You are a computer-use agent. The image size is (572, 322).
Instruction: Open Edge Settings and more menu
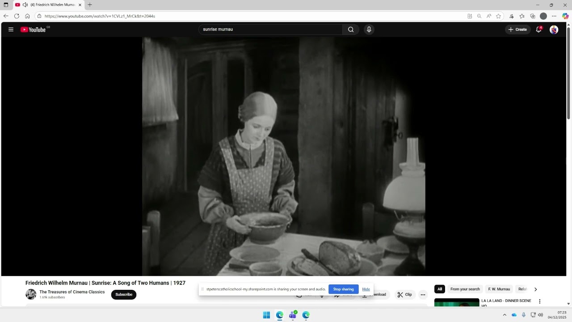click(x=554, y=16)
